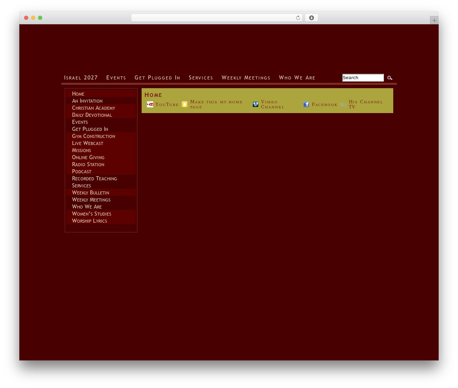The width and height of the screenshot is (458, 388).
Task: Click the search magnifier icon
Action: tap(390, 78)
